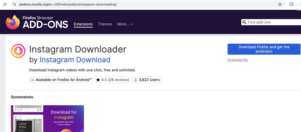The height and width of the screenshot is (132, 301).
Task: Open site information icon in address bar
Action: pyautogui.click(x=14, y=4)
